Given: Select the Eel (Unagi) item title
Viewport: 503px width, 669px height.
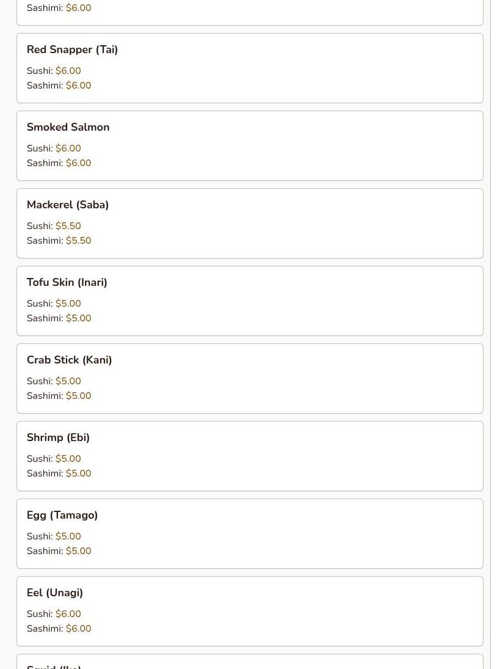Looking at the screenshot, I should point(54,593).
